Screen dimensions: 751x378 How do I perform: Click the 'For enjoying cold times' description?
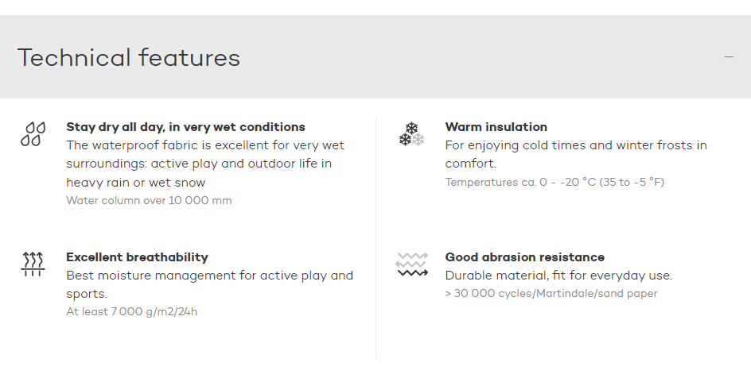(576, 154)
